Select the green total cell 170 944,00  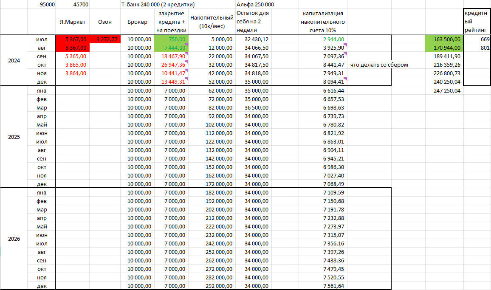point(444,48)
